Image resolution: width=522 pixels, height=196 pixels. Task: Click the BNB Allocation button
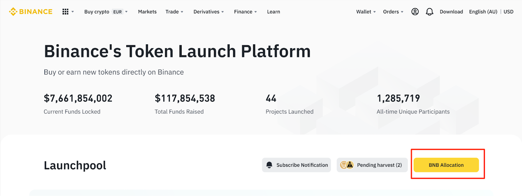point(446,165)
